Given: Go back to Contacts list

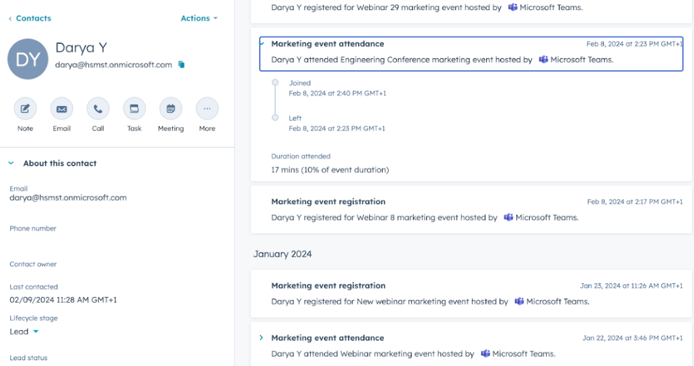Looking at the screenshot, I should click(30, 18).
